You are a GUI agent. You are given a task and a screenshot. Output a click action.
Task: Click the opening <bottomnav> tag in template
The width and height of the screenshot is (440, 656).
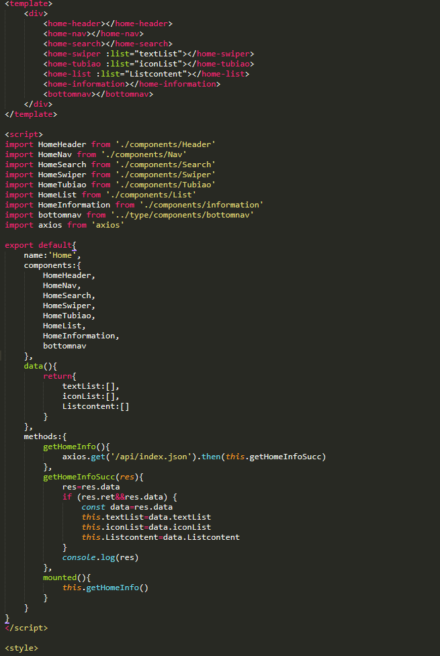69,94
